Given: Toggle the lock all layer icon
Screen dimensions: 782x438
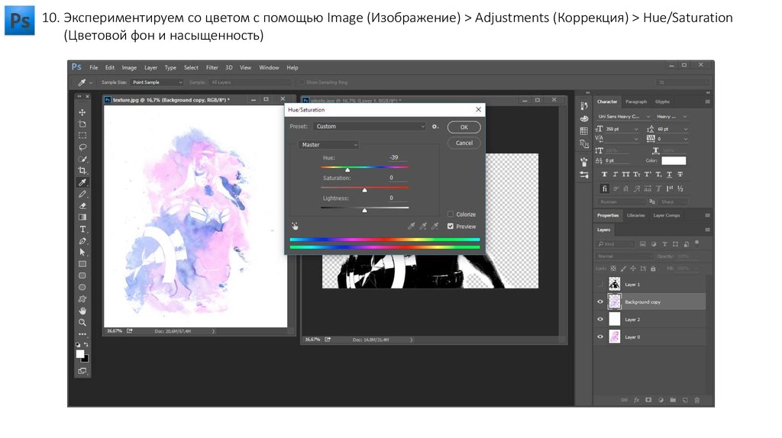Looking at the screenshot, I should pyautogui.click(x=653, y=269).
